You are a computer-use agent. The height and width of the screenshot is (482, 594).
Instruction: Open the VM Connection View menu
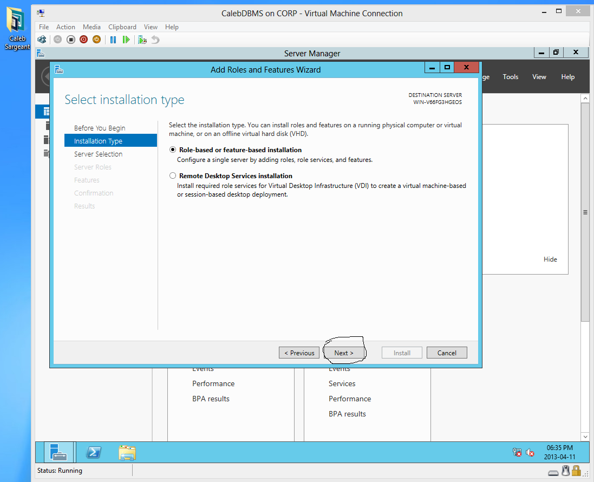[151, 27]
